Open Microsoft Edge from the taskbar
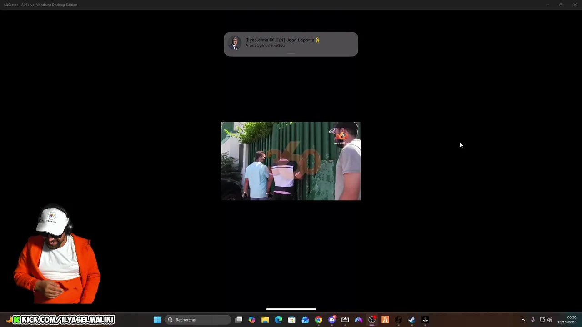The width and height of the screenshot is (582, 327). coord(279,320)
